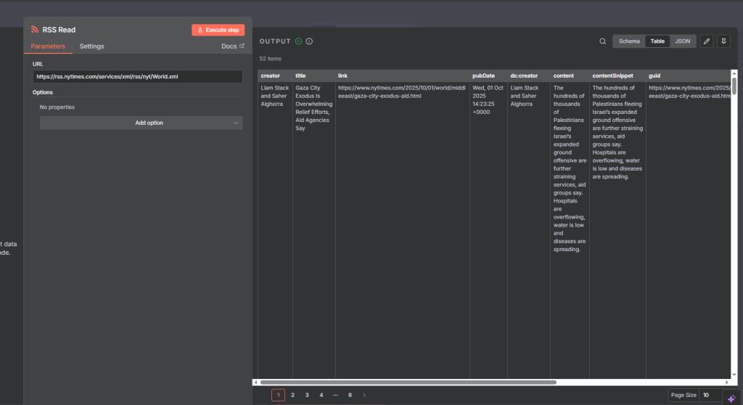Switch output view to JSON
Image resolution: width=743 pixels, height=405 pixels.
[682, 41]
